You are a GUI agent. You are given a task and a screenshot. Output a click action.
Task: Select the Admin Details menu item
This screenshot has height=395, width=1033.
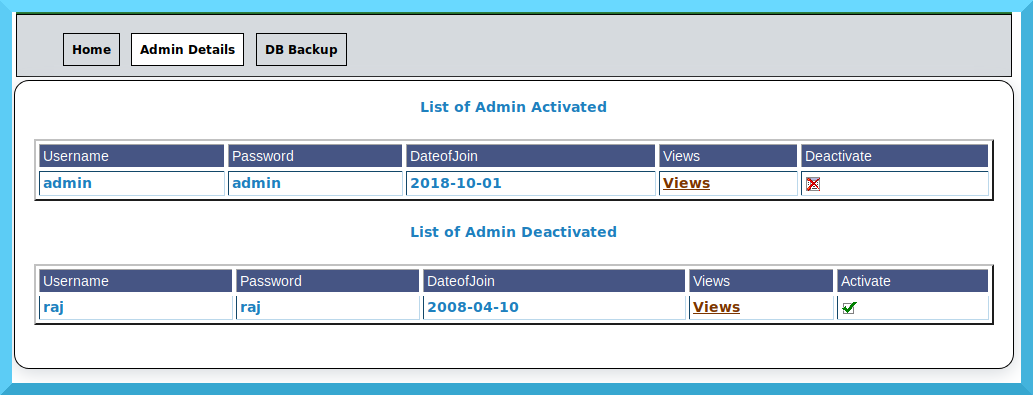(187, 50)
